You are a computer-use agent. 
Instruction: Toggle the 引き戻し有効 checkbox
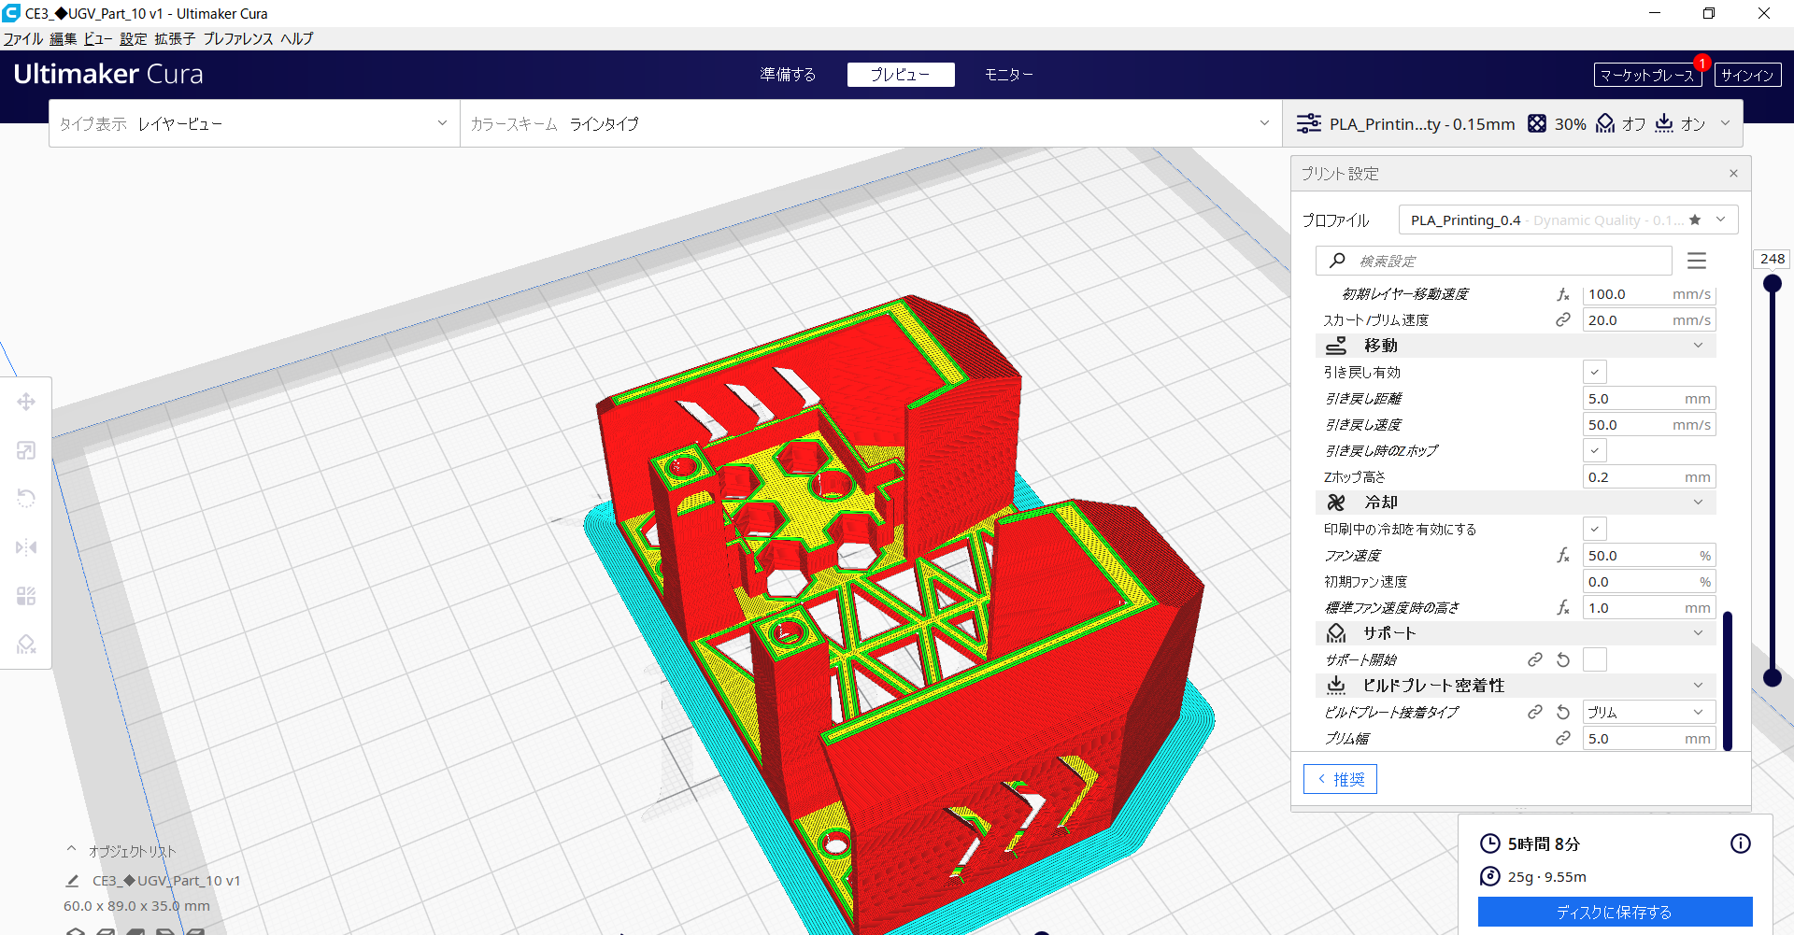click(1595, 372)
